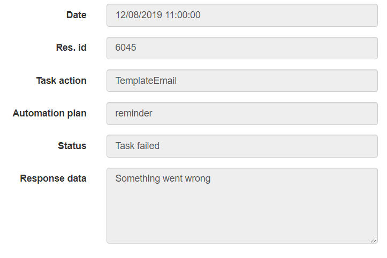387x258 pixels.
Task: Click the Response data label
Action: pyautogui.click(x=53, y=178)
